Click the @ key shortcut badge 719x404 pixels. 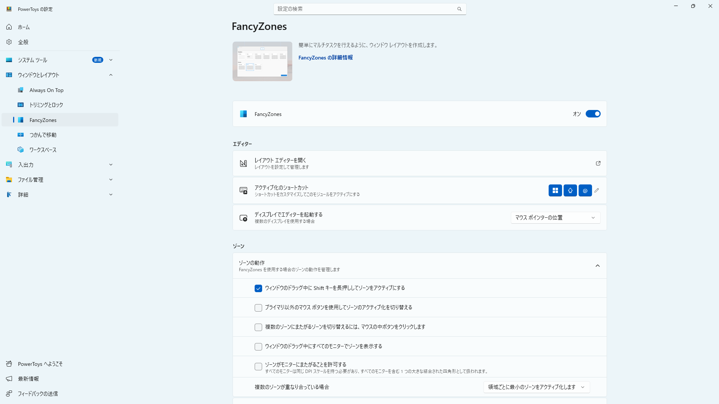585,191
